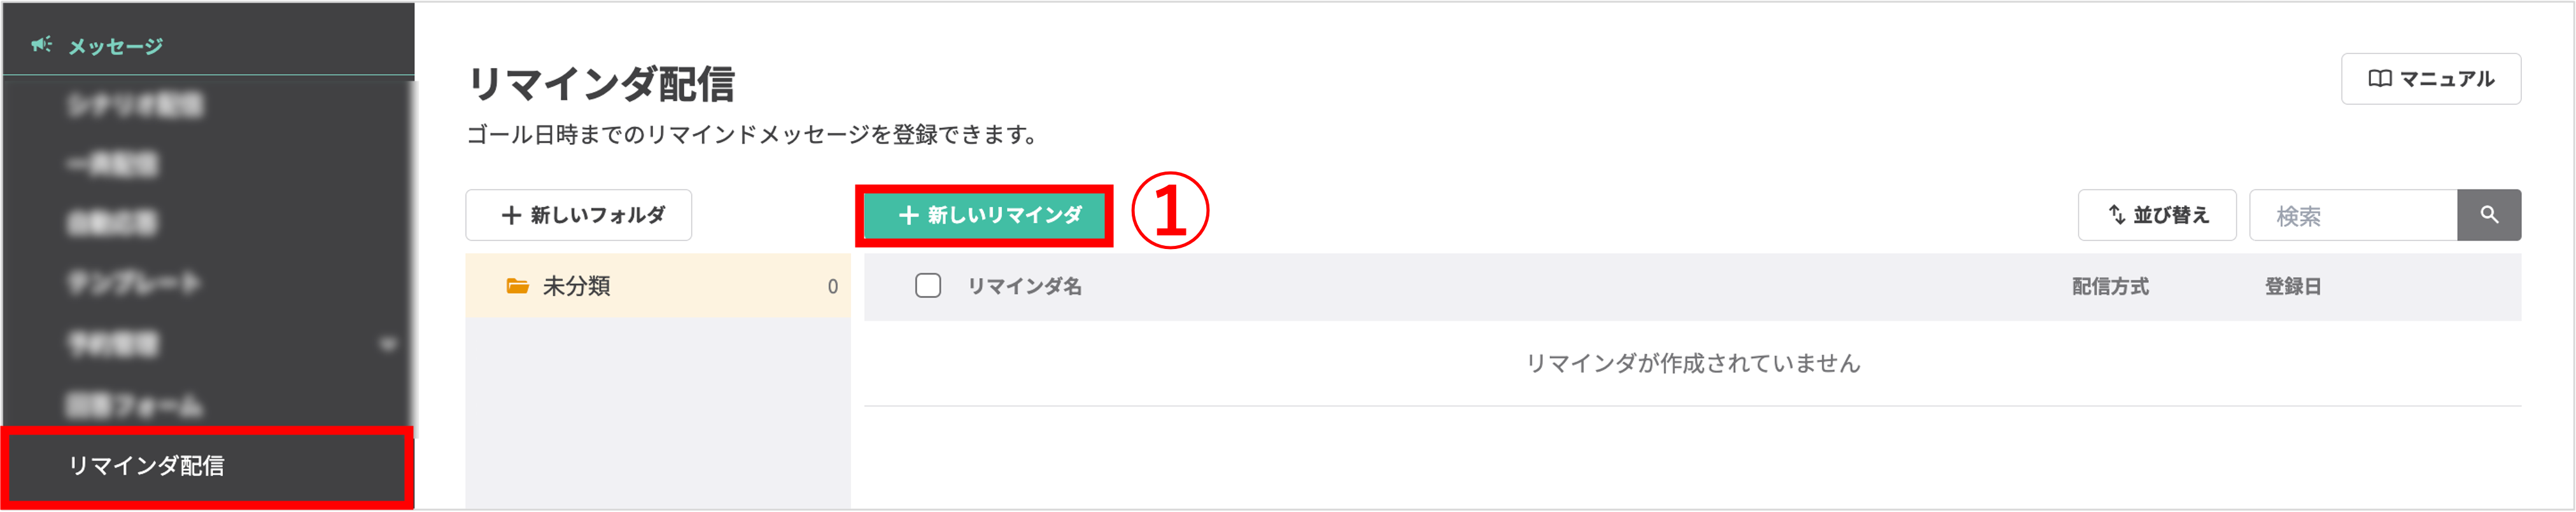The width and height of the screenshot is (2576, 512).
Task: Click the plus icon on 新しいフォルダ
Action: (x=511, y=215)
